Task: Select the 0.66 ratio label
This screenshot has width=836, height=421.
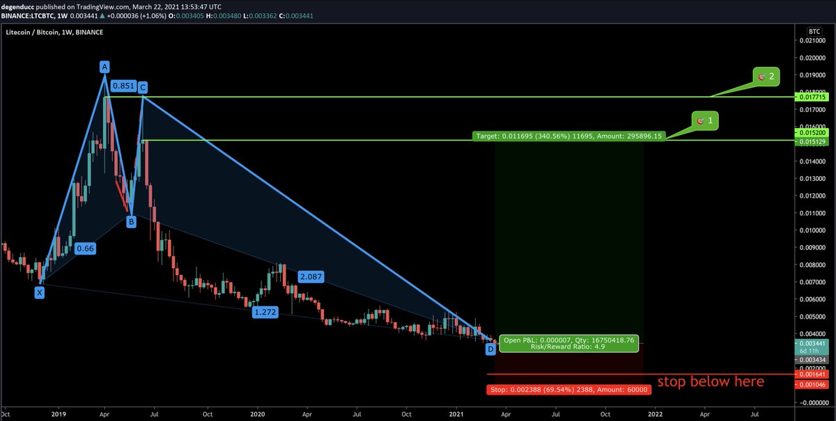Action: click(85, 248)
